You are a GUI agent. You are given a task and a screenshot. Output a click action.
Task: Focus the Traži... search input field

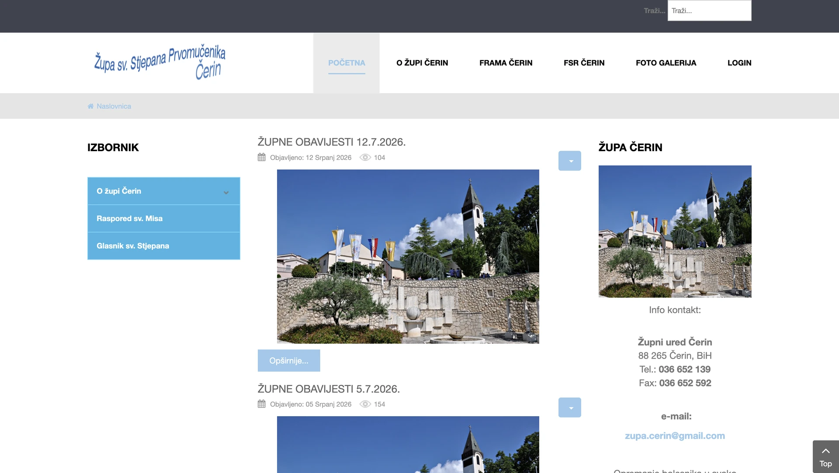pos(710,10)
